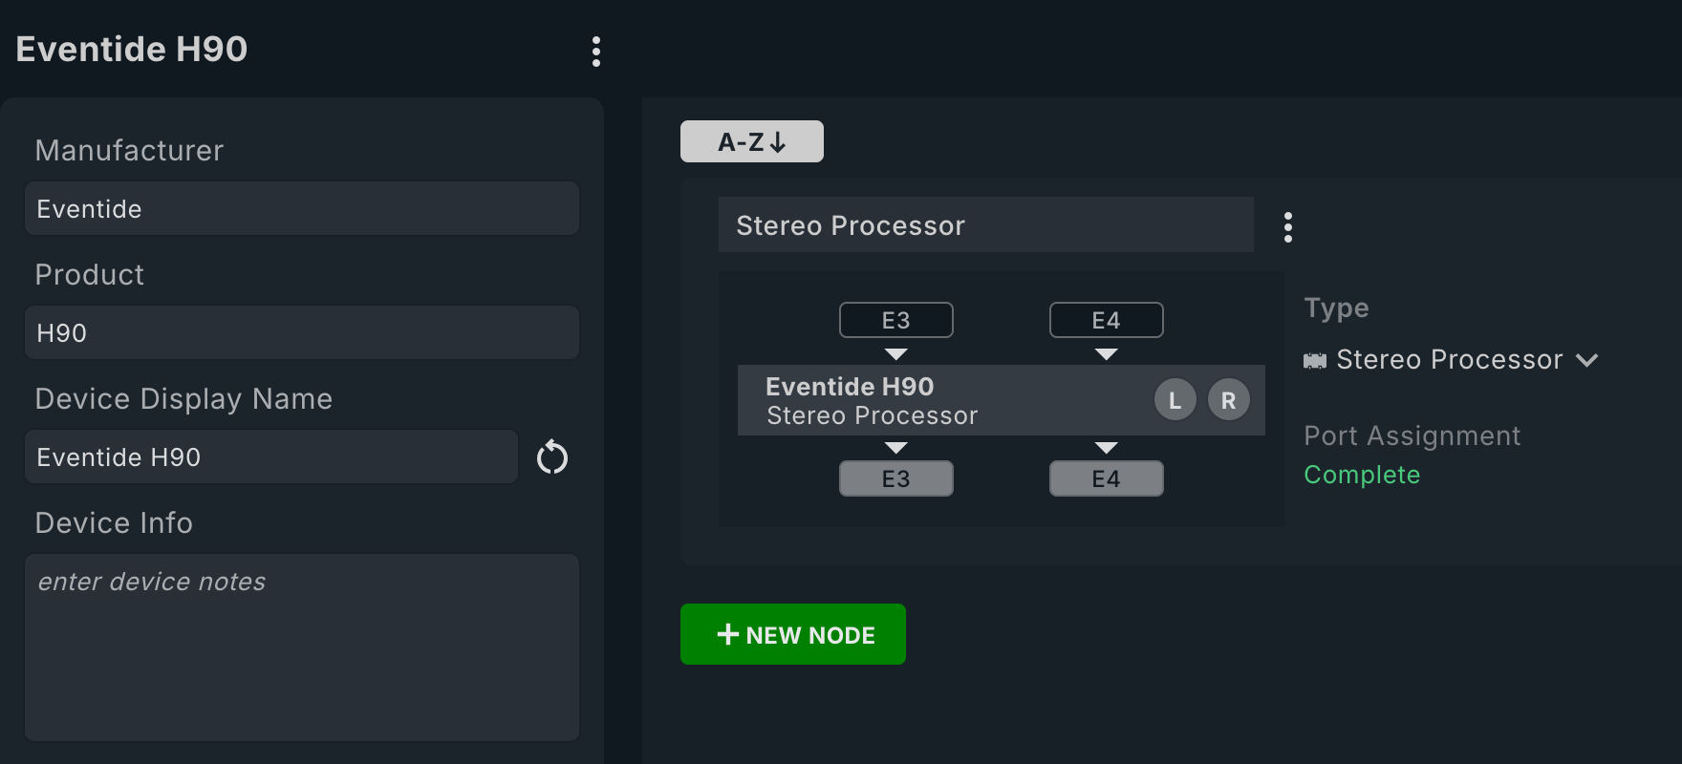Open the Eventide H90 device options menu
This screenshot has width=1682, height=764.
coord(596,52)
